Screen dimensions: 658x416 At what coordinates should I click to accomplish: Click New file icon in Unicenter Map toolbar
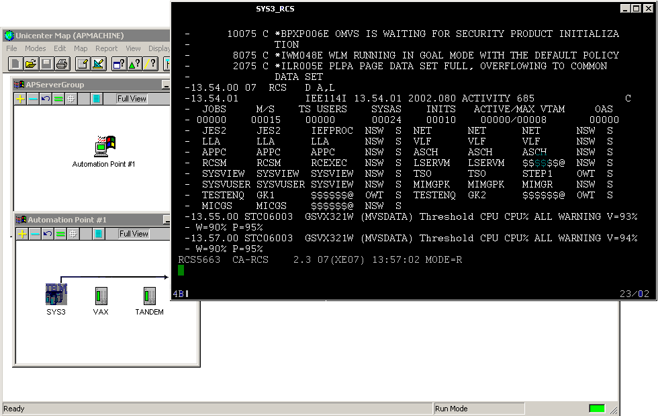(x=15, y=64)
